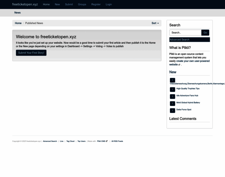Open the New sidebar heading link

click(173, 72)
